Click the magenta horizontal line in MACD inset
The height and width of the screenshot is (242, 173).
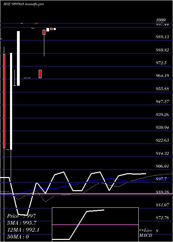click(95, 225)
